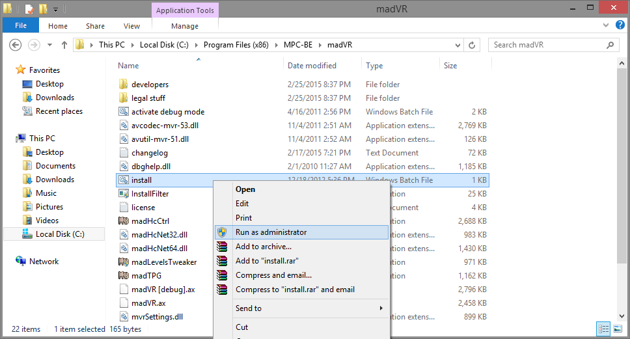Open the Manage ribbon tab
630x339 pixels.
pos(185,26)
